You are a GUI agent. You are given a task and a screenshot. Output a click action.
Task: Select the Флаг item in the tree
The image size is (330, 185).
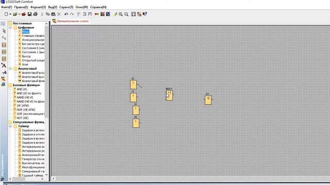(x=25, y=65)
